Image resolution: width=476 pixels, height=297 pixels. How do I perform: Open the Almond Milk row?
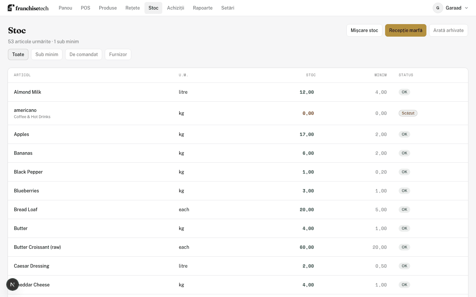pyautogui.click(x=238, y=92)
